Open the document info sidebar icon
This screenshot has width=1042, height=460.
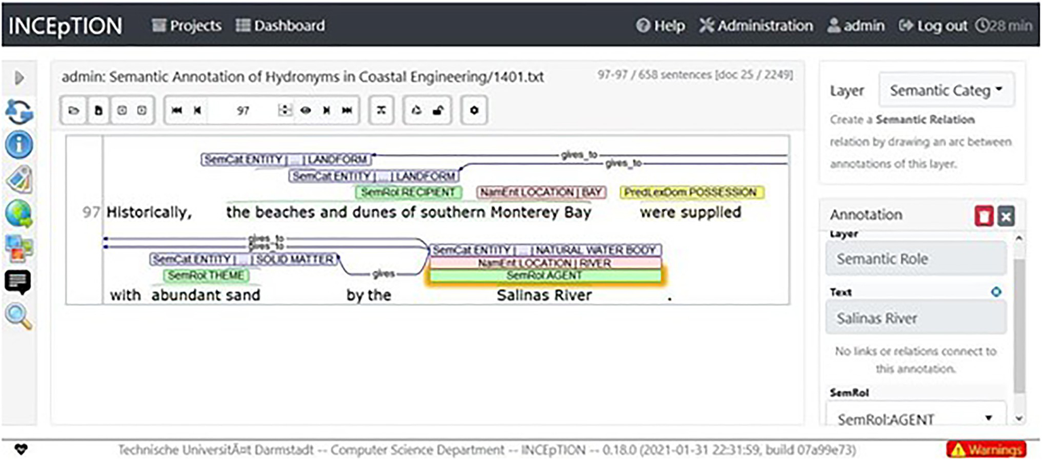(x=20, y=145)
